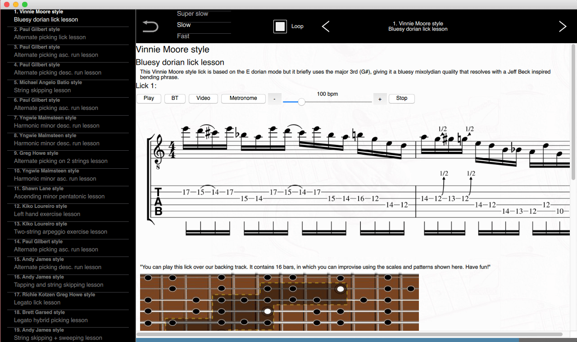Close the window with red button
The height and width of the screenshot is (342, 577).
click(7, 4)
